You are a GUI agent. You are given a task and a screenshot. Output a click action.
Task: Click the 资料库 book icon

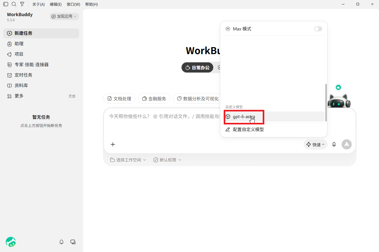[10, 86]
